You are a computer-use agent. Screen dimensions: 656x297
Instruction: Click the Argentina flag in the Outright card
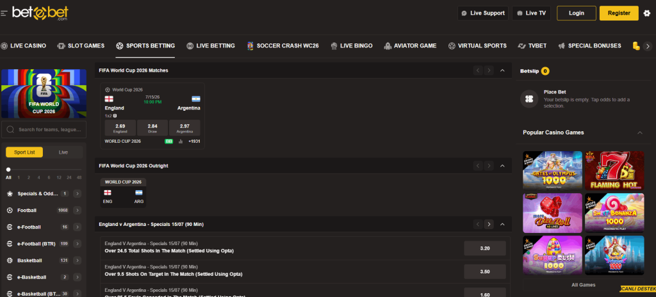[139, 193]
